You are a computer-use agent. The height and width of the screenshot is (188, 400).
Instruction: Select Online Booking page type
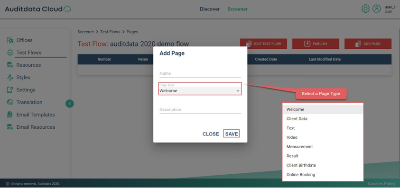[323, 175]
